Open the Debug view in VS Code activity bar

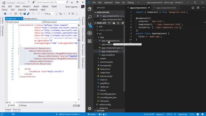click(89, 33)
